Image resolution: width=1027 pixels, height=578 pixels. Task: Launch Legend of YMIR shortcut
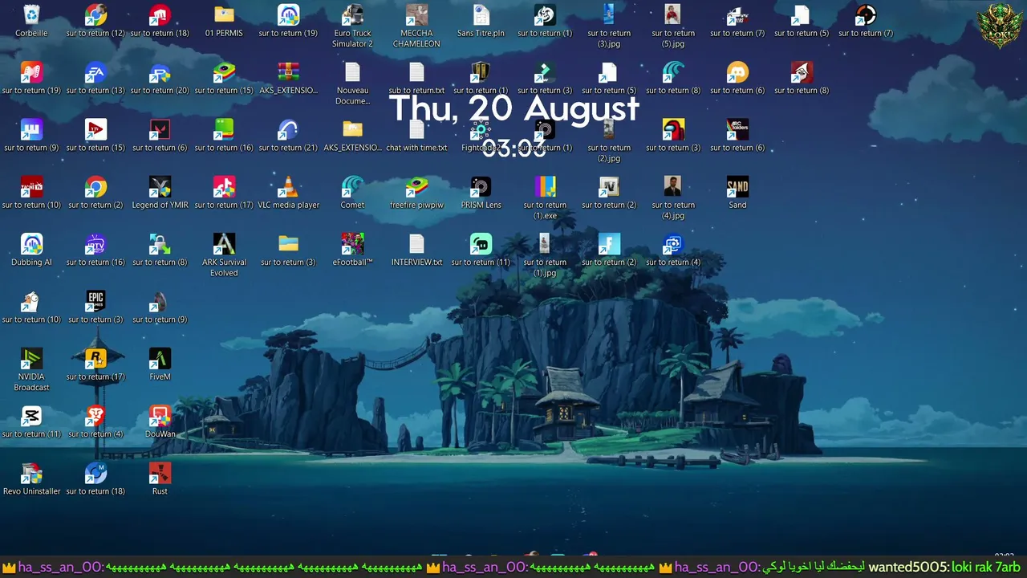coord(160,193)
